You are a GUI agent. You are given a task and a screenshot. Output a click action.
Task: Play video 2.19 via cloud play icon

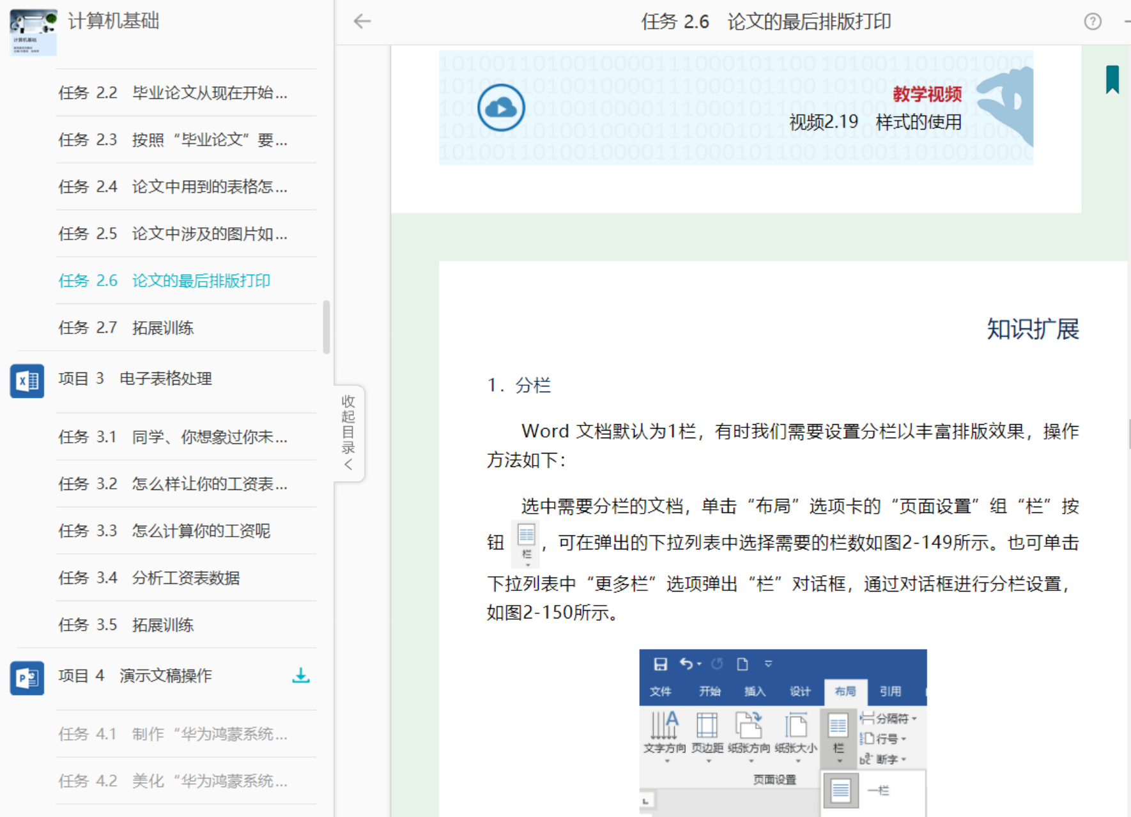pos(501,107)
